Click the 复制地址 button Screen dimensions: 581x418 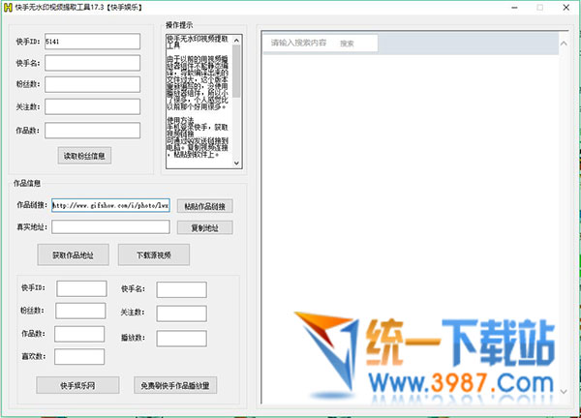204,228
